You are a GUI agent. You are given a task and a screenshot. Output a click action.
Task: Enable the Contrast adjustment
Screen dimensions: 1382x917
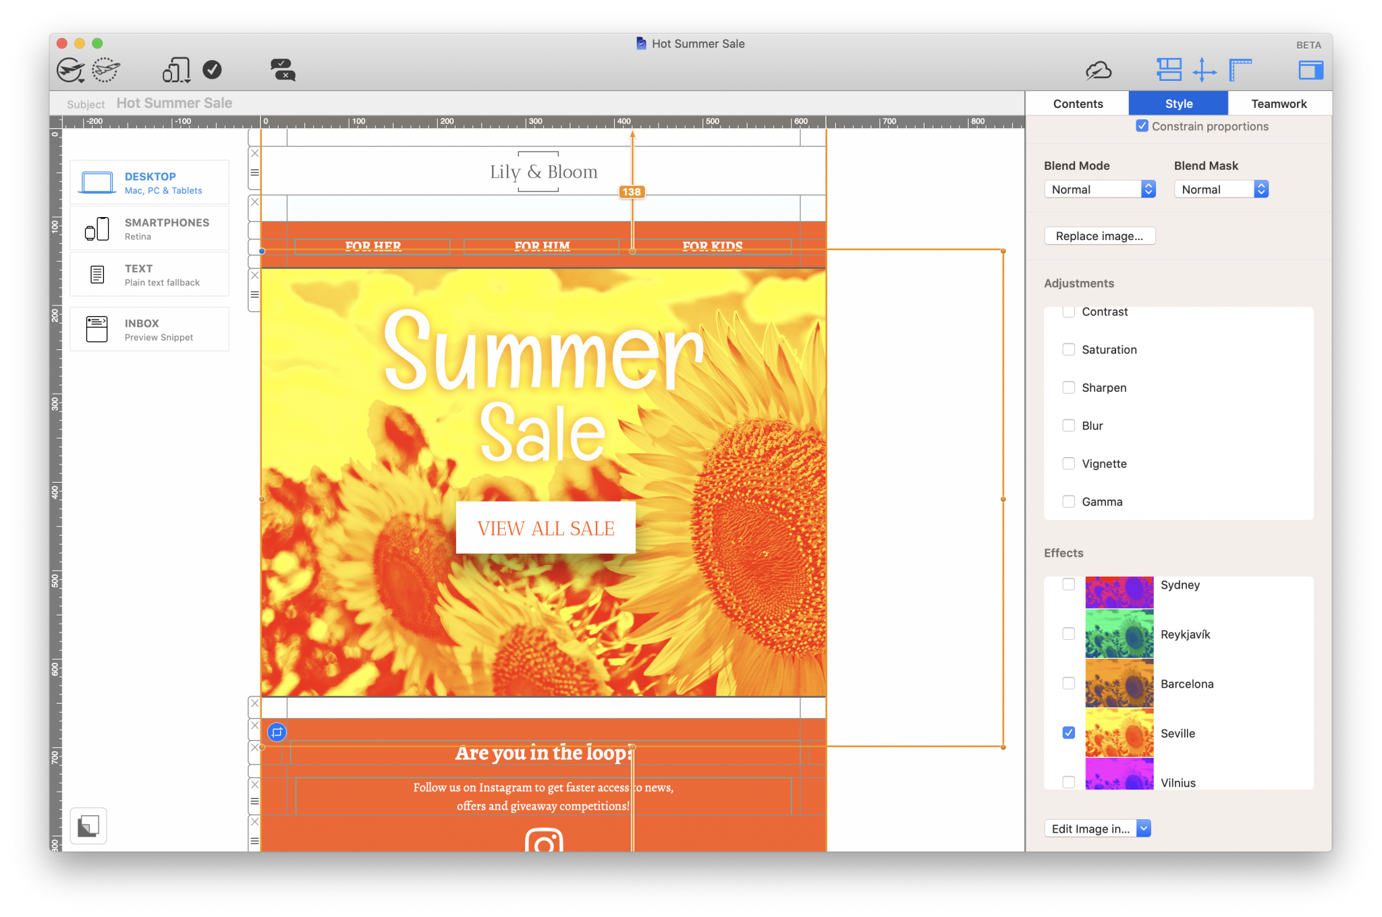tap(1068, 312)
